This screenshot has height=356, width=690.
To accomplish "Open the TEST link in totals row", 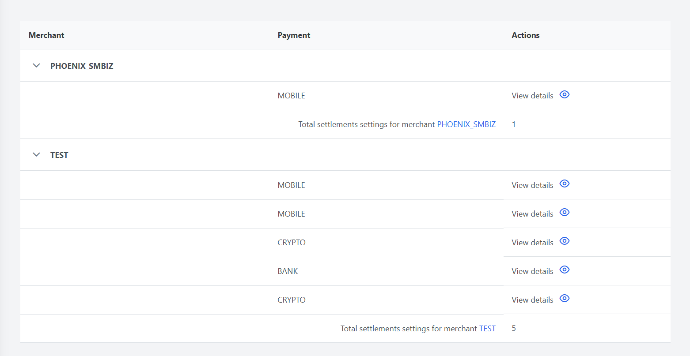I will tap(487, 329).
